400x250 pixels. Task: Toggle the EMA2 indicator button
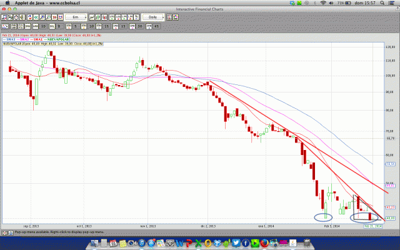[84, 26]
